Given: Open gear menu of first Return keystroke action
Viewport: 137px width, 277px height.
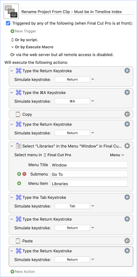Looking at the screenshot, I should coord(127,71).
